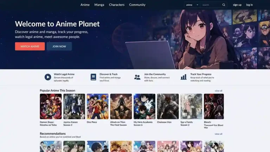
Task: Click the 'Watch Legal Anime' heading
Action: click(x=64, y=74)
